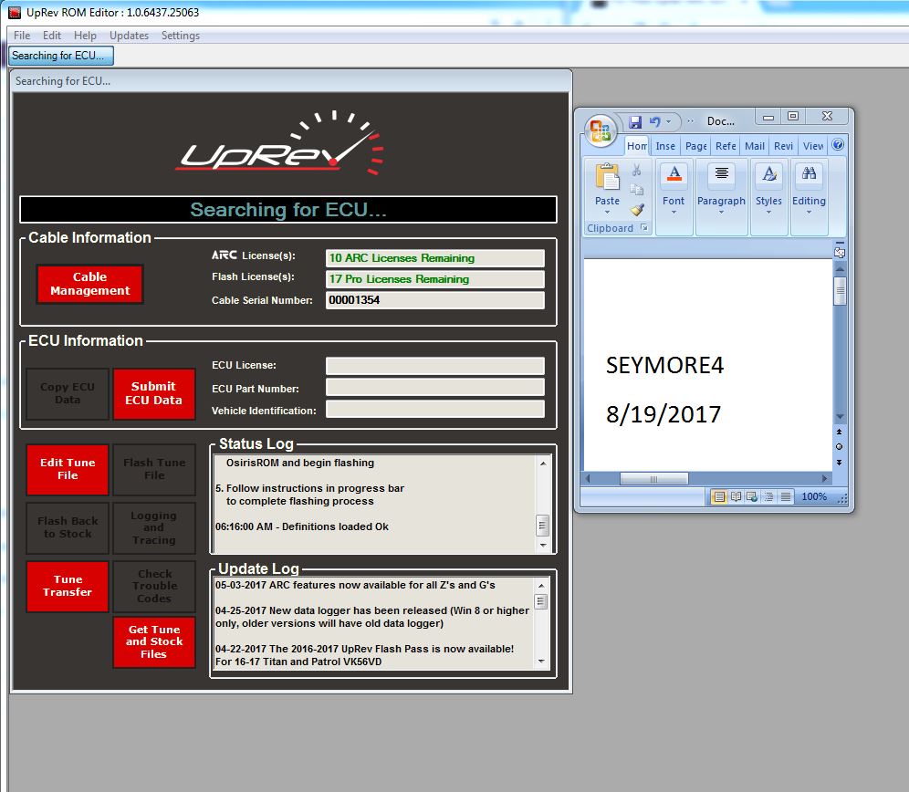Viewport: 909px width, 792px height.
Task: Click the Get Tune and Stock Files button
Action: coord(153,642)
